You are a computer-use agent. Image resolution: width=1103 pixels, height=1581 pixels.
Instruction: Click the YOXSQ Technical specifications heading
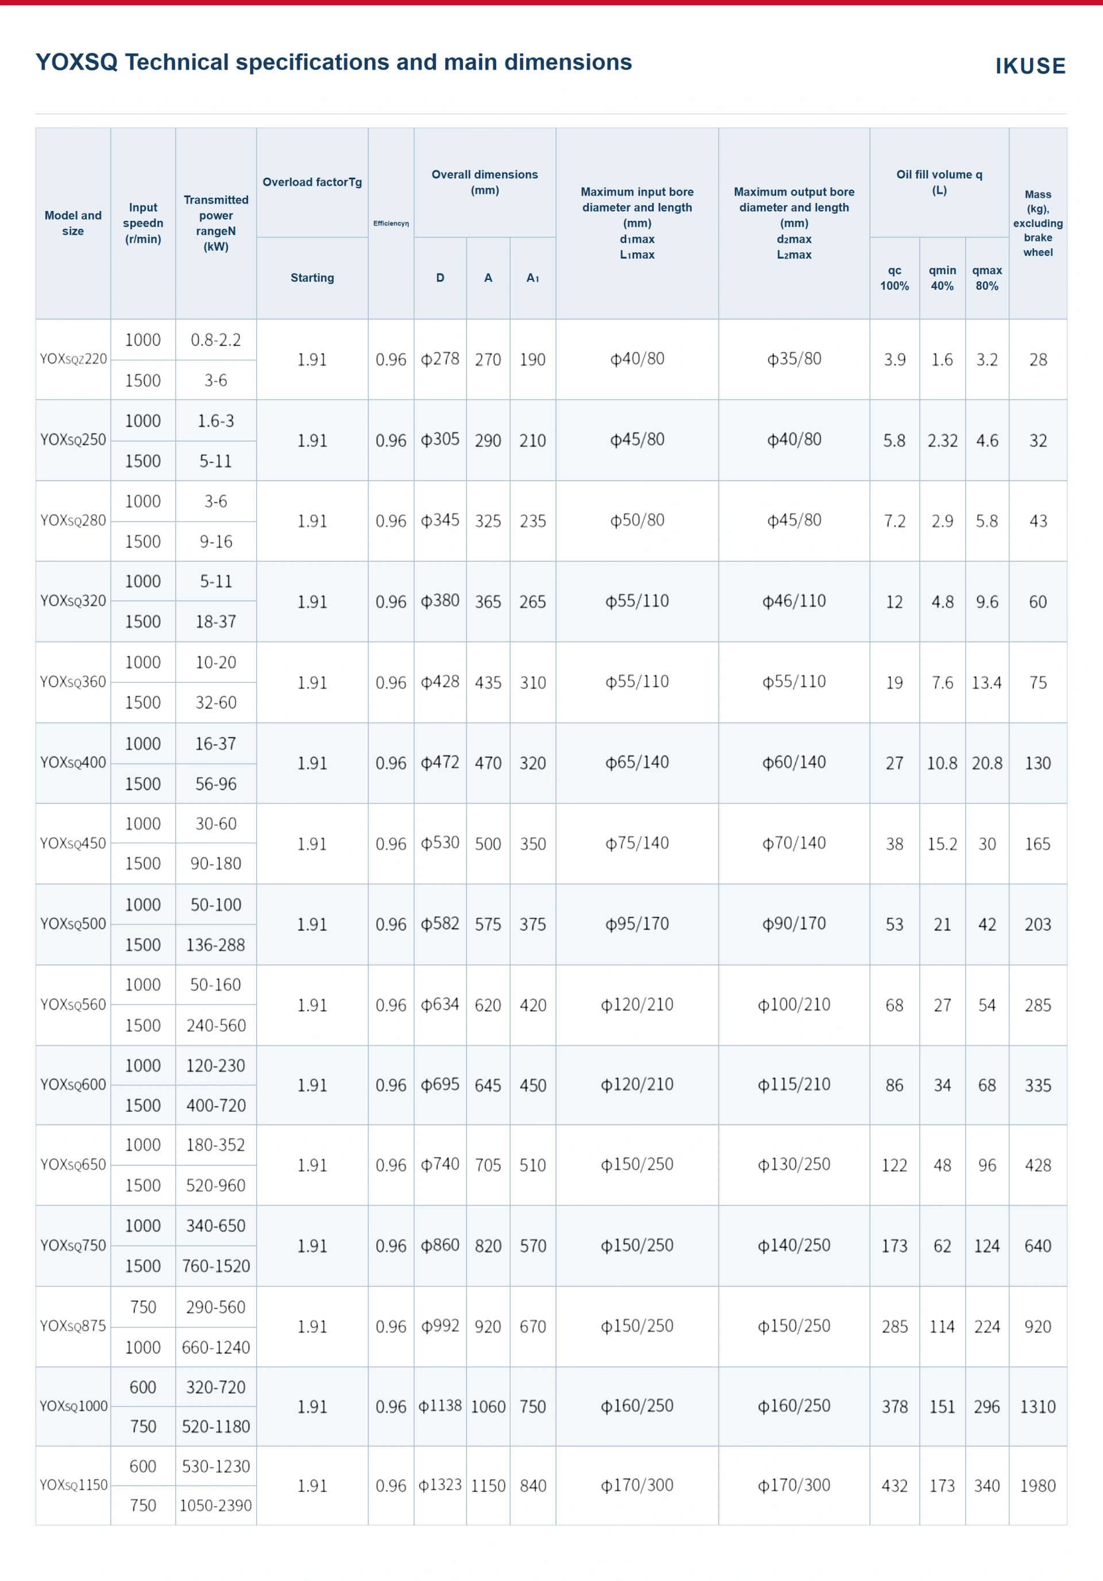coord(334,62)
